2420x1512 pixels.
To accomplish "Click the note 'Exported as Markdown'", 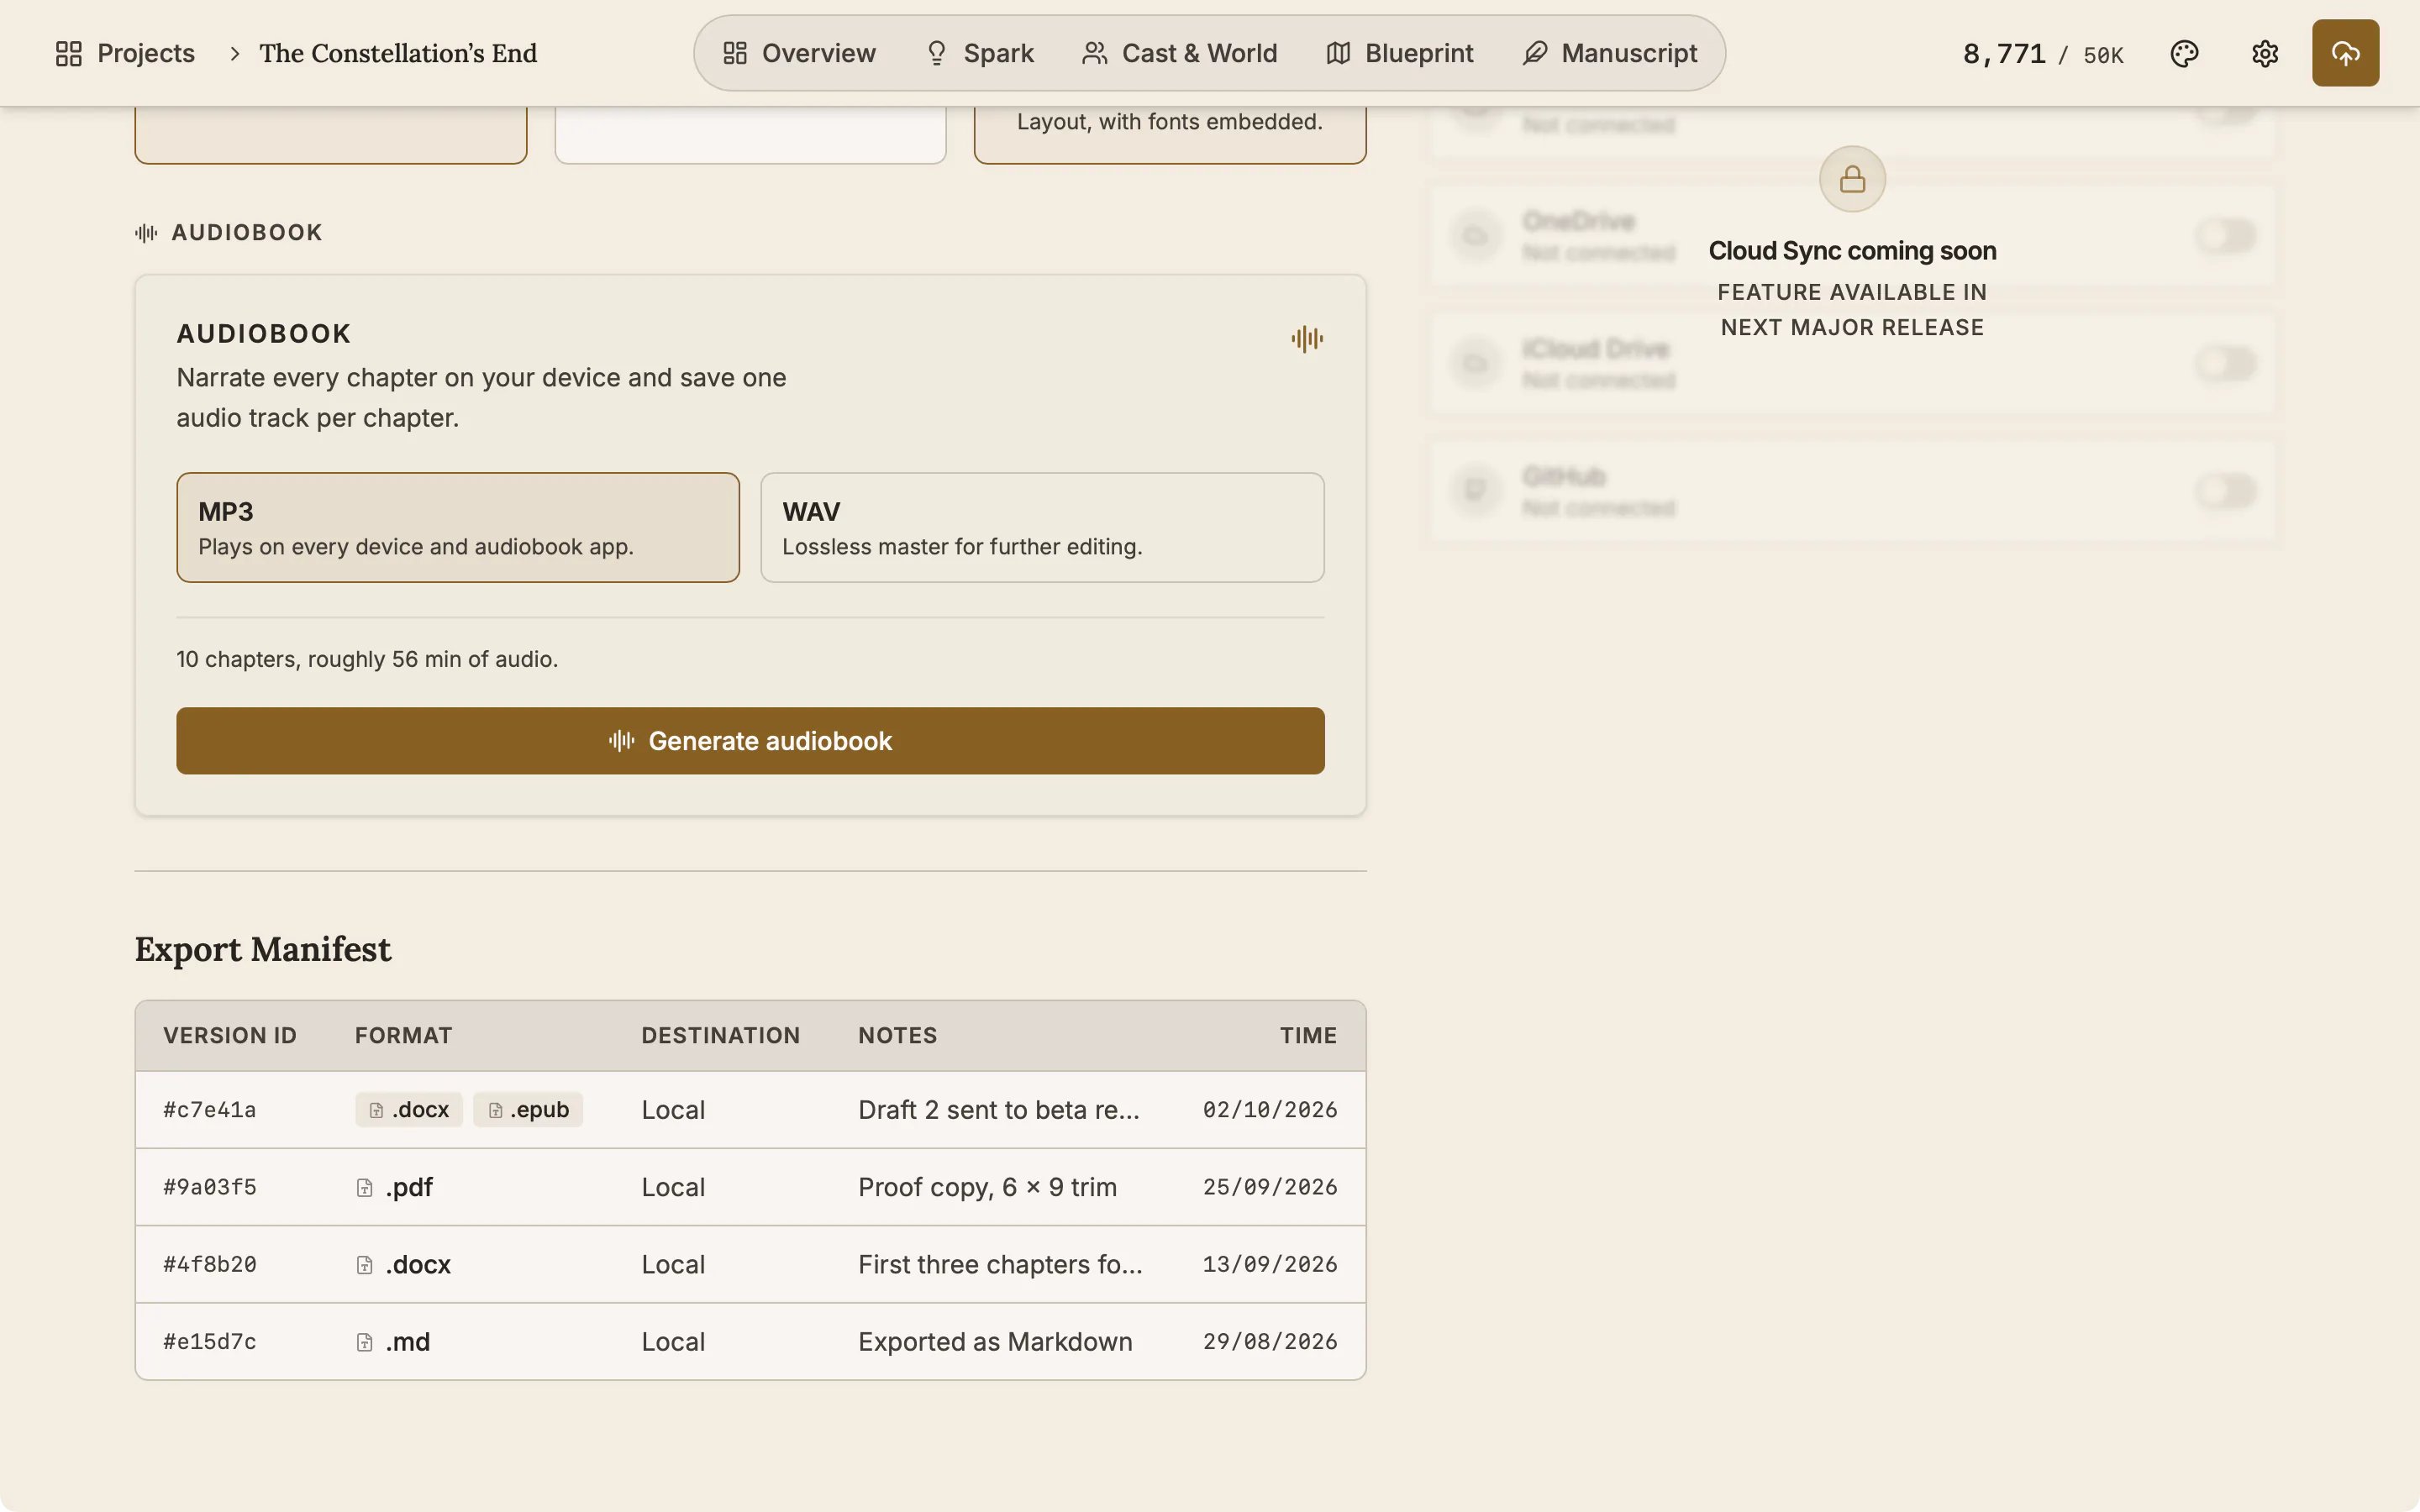I will (x=995, y=1342).
